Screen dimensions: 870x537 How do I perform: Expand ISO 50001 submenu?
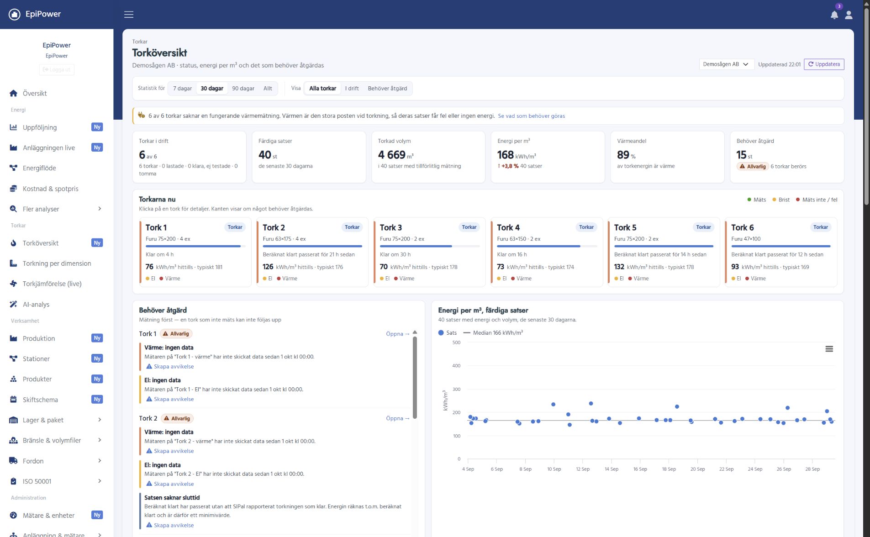tap(100, 481)
